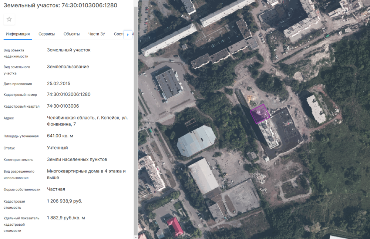This screenshot has height=239, width=370.
Task: Click the cadastral cost 1 206 938,9 руб.
Action: [x=64, y=201]
